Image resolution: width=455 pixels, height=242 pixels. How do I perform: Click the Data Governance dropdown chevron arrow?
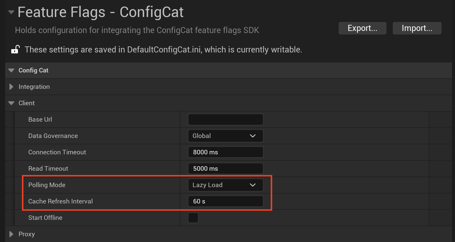pyautogui.click(x=253, y=136)
